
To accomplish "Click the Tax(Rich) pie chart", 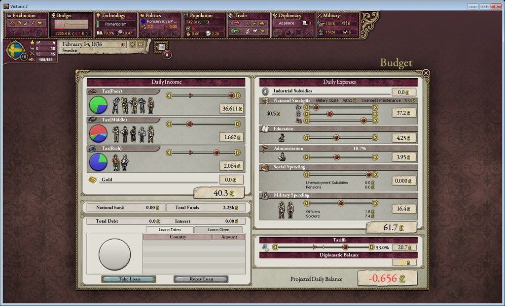I will 98,162.
